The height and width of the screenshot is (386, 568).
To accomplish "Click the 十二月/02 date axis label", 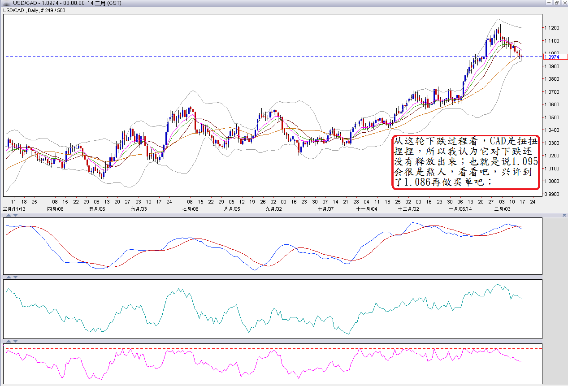I will [x=408, y=209].
